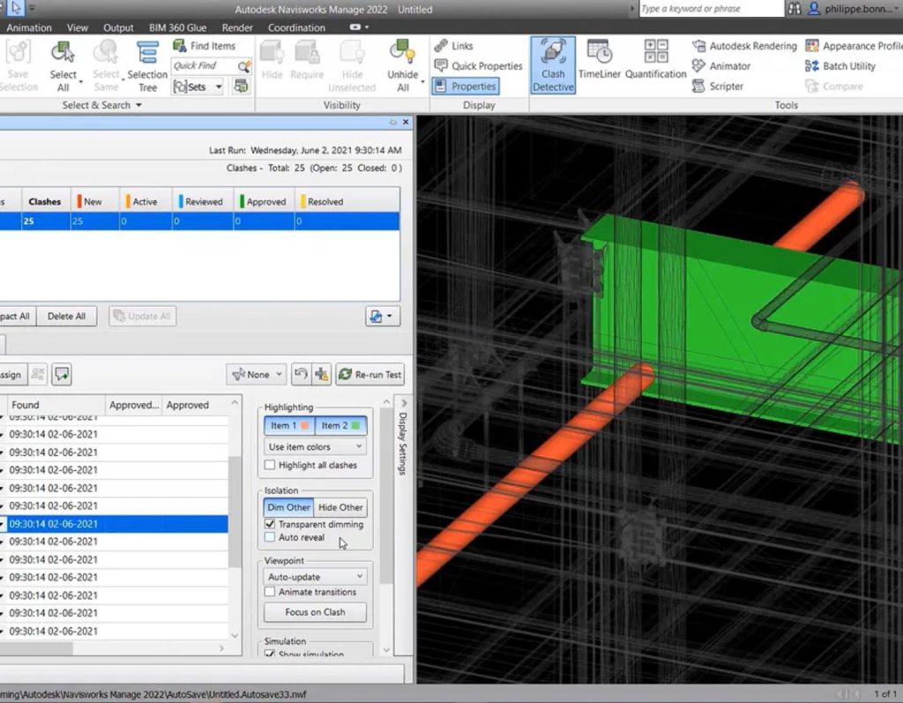
Task: Open Batch Utility tool
Action: 840,65
